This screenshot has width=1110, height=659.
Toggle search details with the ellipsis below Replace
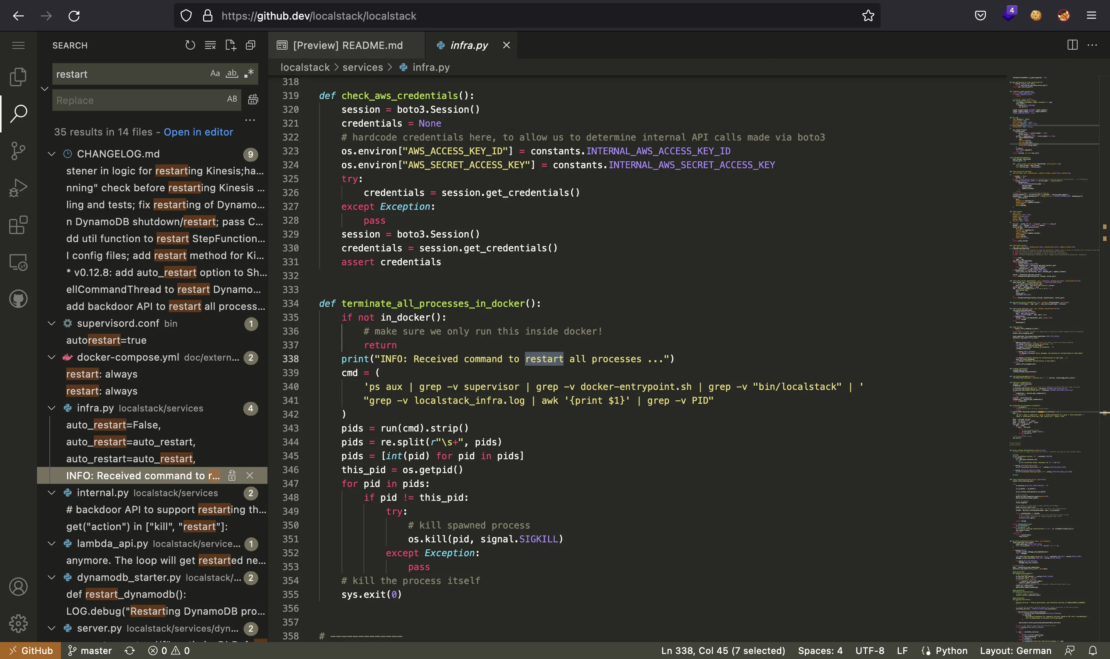coord(250,120)
